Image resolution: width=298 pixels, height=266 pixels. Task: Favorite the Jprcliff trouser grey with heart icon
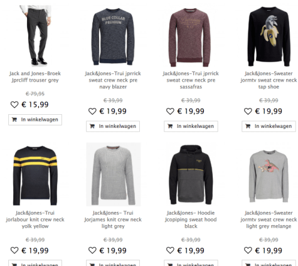[14, 105]
